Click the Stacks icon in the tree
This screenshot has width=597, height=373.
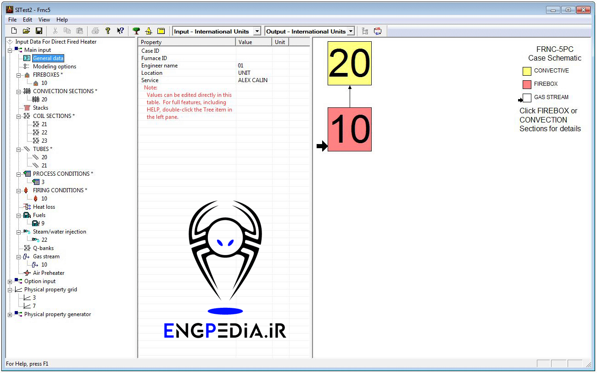coord(27,108)
